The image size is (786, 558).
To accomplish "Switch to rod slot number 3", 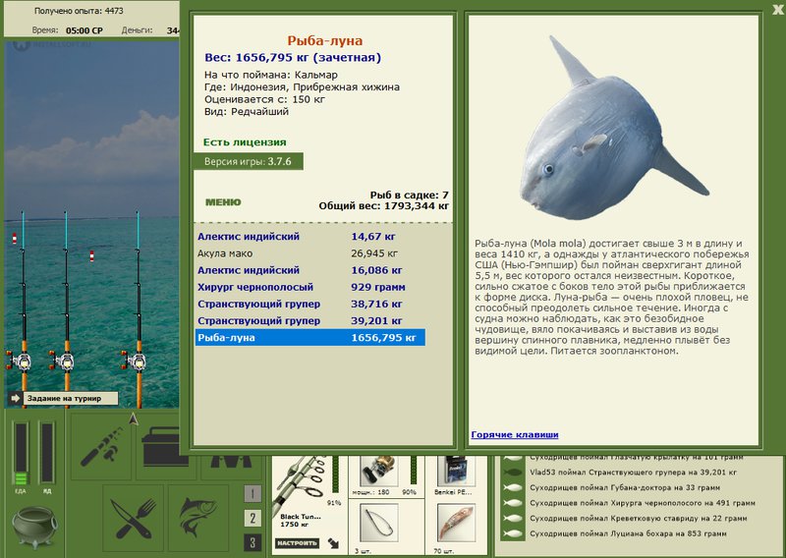I will pos(253,542).
